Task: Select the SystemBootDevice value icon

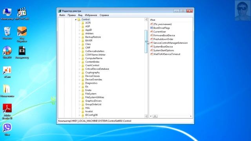Action: [152, 47]
